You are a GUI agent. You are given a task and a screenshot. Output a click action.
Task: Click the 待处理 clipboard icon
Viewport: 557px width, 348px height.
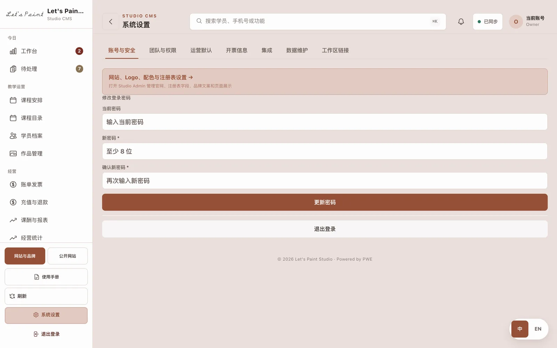point(13,69)
